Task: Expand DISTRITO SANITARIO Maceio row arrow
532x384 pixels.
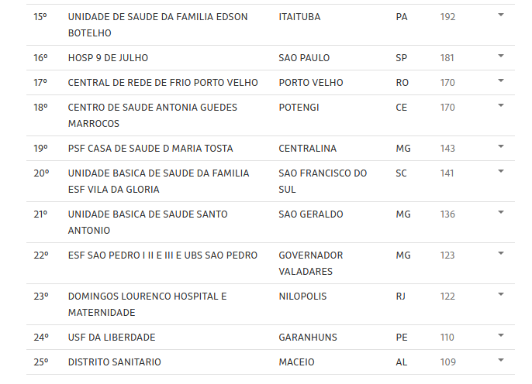Action: tap(500, 360)
